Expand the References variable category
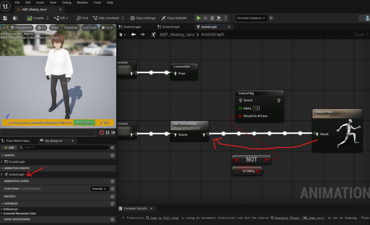Screen dimensions: 370x225 [x=2, y=209]
